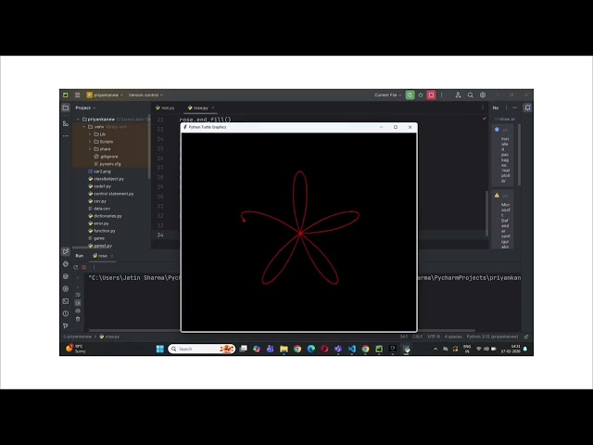Close the rose.py editor tab
Image resolution: width=593 pixels, height=445 pixels.
(213, 108)
